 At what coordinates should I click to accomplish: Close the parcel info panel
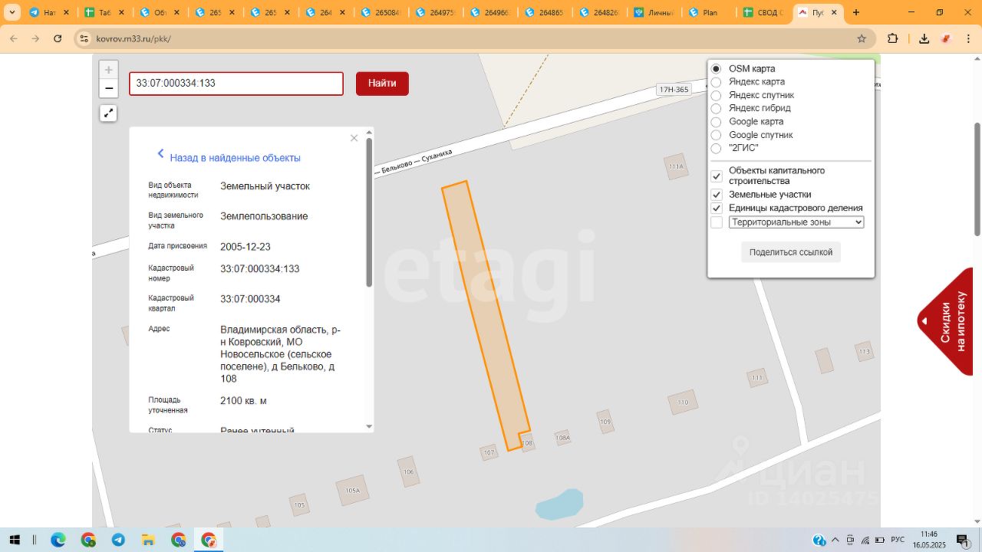point(354,138)
